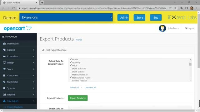
Task: Collapse the CSV Export menu chevron
Action: tap(33, 101)
